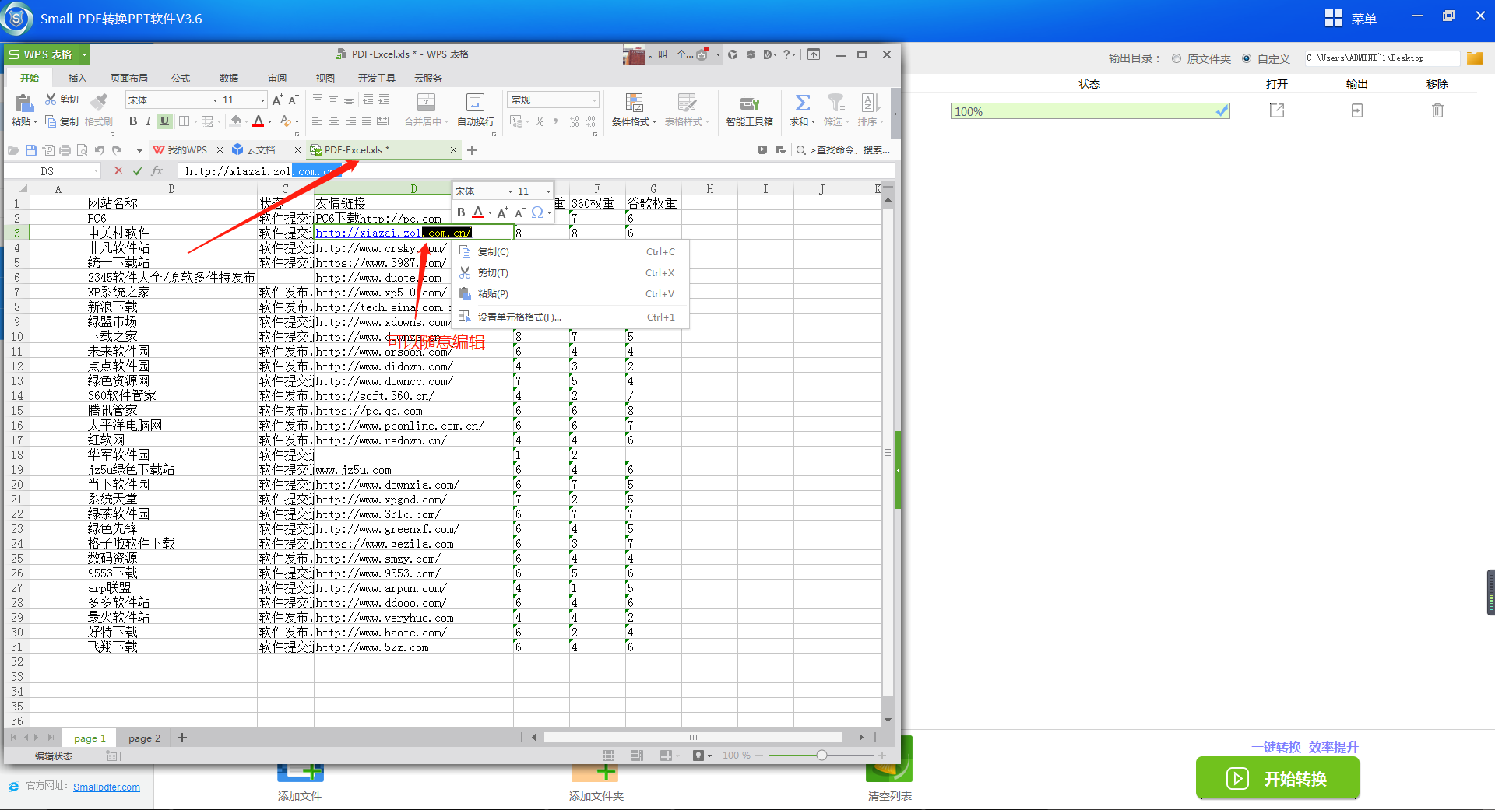Expand mini toolbar font size dropdown
This screenshot has height=810, width=1495.
tap(548, 191)
